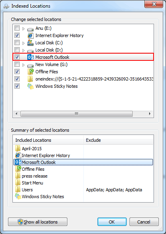Uncheck the Windows Sticky Notes checkbox
Viewport: 166px width, 234px height.
17,86
